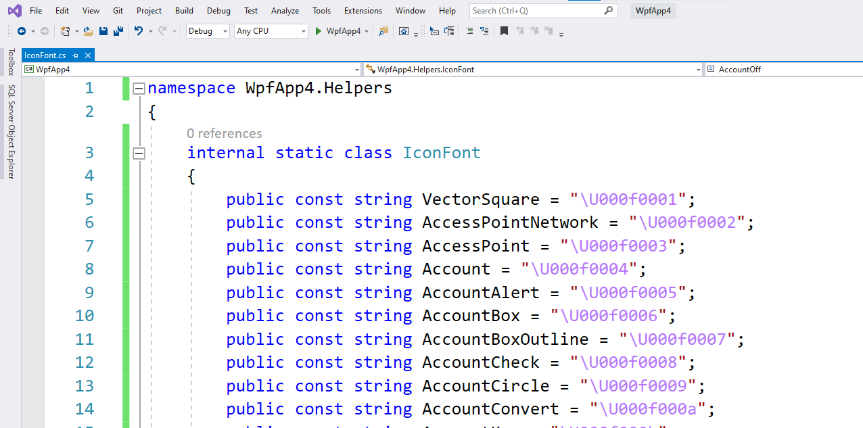Image resolution: width=863 pixels, height=428 pixels.
Task: Click the VectorSquare constant name
Action: 481,199
